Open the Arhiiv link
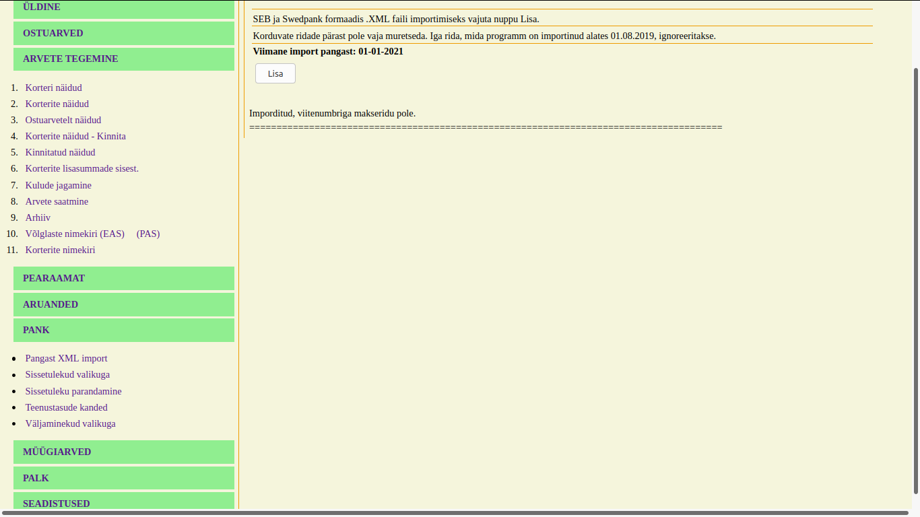Screen dimensions: 920x517 pos(38,217)
